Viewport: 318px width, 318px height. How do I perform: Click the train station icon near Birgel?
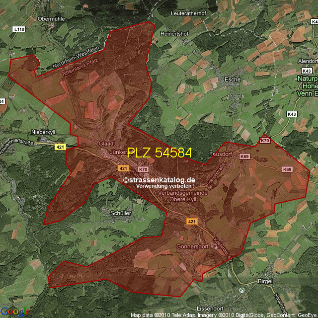click(x=242, y=290)
